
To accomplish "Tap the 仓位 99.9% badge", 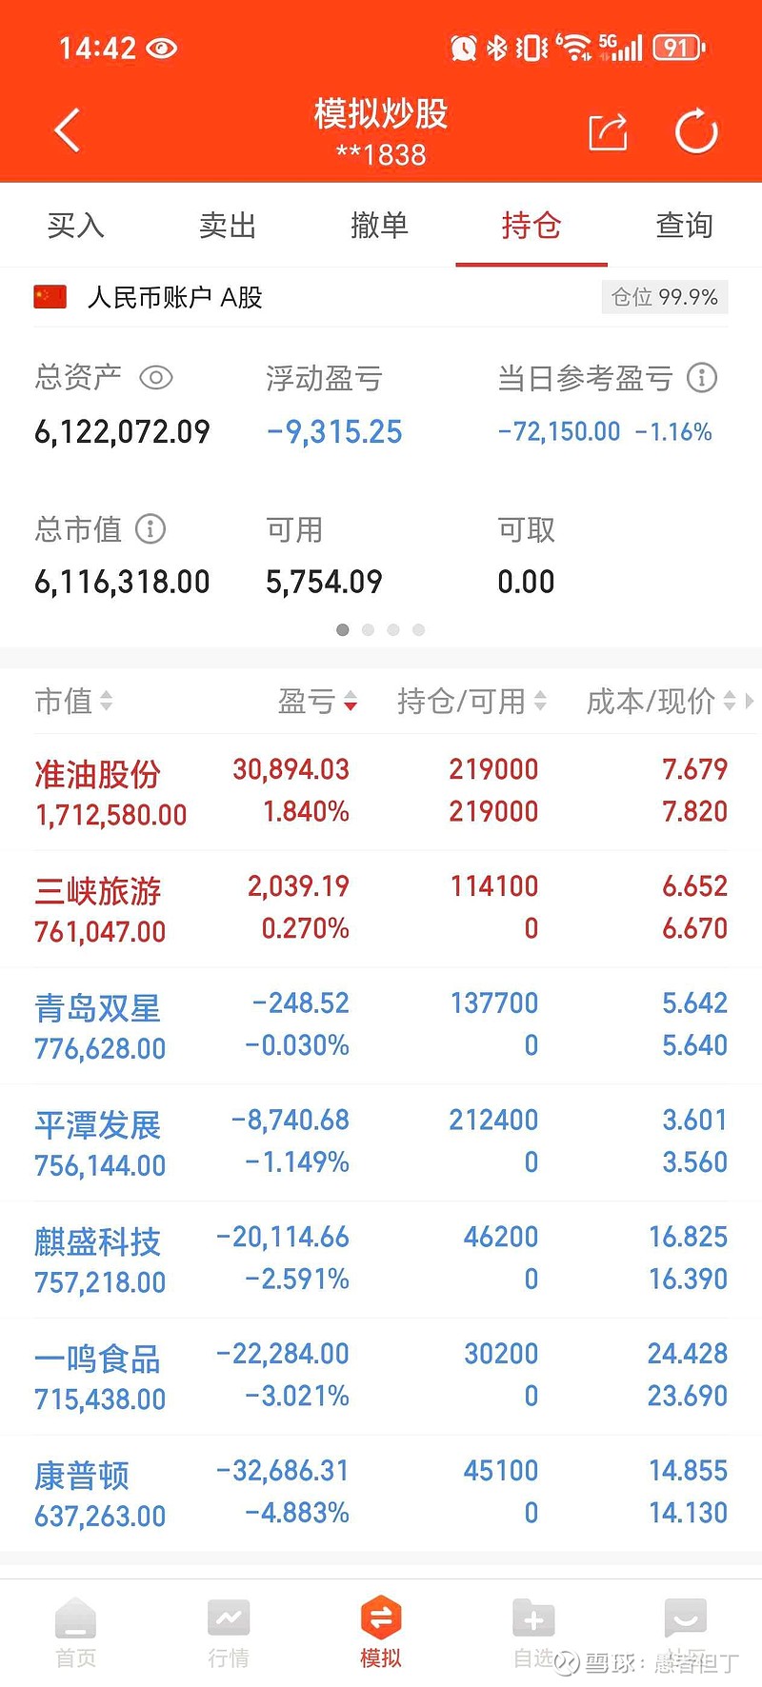I will tap(665, 297).
